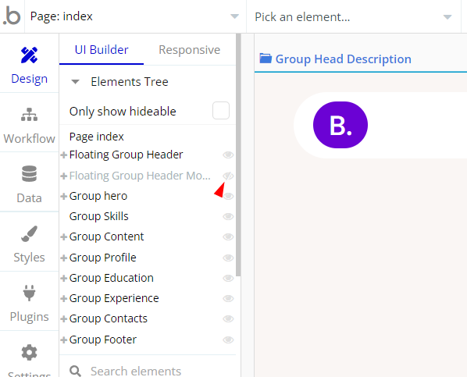Screen dimensions: 467x377
Task: Click the Bubble logo icon
Action: pyautogui.click(x=12, y=16)
